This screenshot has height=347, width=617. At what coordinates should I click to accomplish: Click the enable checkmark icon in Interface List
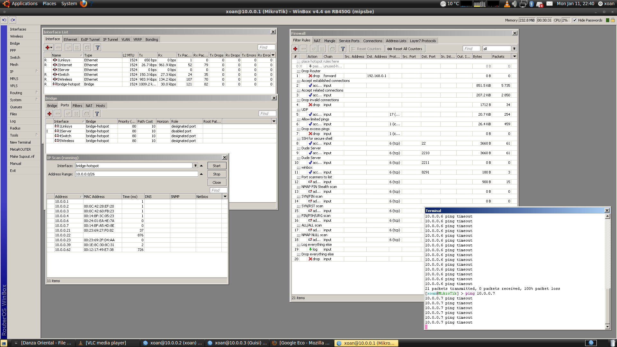coord(69,48)
